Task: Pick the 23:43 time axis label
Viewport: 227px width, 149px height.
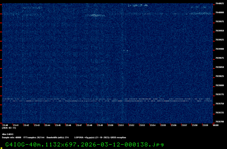Action: pyautogui.click(x=37, y=125)
